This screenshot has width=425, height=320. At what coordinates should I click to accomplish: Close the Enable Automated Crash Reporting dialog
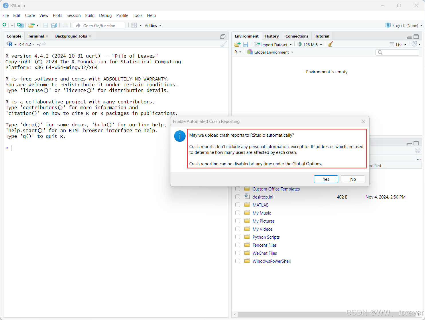363,121
